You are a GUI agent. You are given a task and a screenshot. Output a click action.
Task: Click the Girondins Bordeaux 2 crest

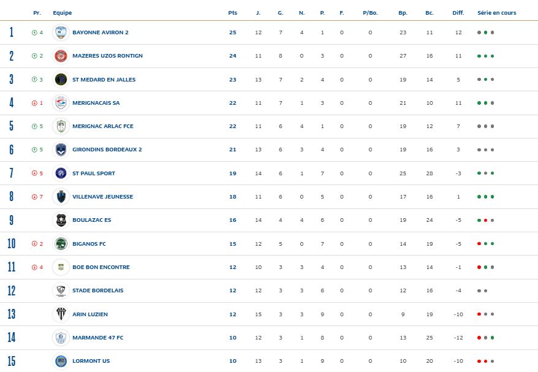pyautogui.click(x=61, y=150)
